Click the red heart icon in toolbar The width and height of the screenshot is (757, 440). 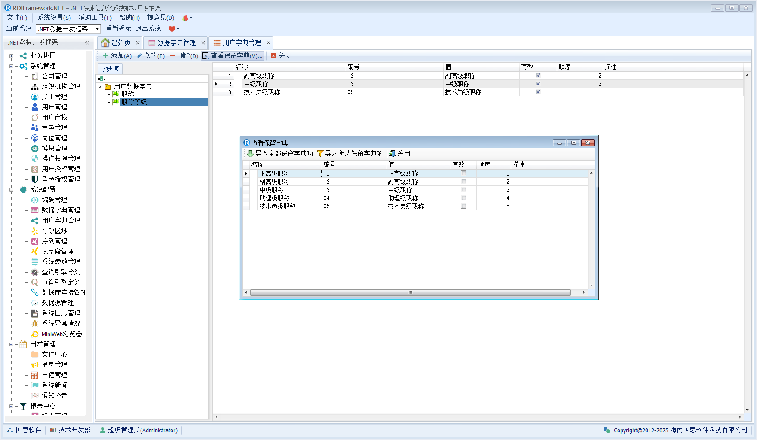tap(172, 29)
